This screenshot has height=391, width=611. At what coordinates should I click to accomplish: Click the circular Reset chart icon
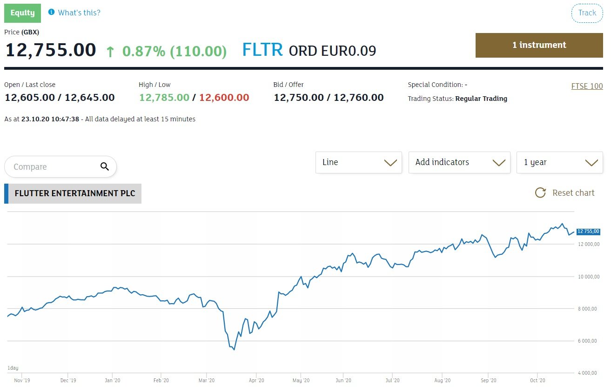pyautogui.click(x=540, y=193)
